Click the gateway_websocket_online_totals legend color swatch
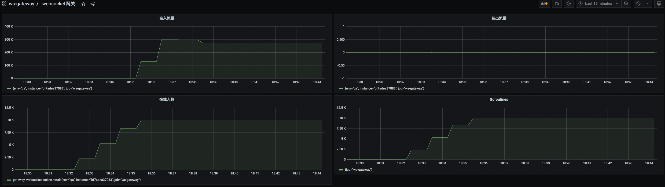 click(x=9, y=180)
